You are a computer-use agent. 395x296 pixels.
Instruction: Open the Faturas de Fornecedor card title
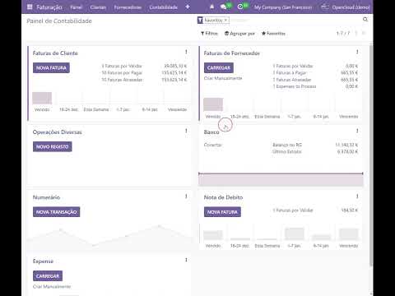[231, 53]
